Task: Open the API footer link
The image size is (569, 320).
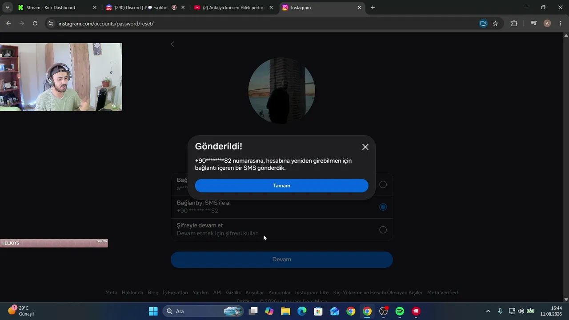Action: tap(217, 292)
